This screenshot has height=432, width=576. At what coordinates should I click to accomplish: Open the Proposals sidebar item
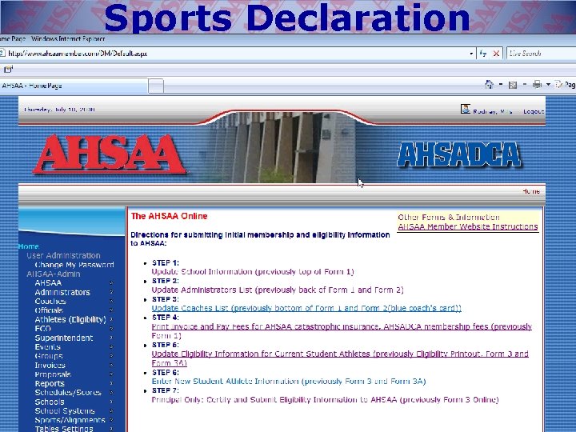coord(53,374)
